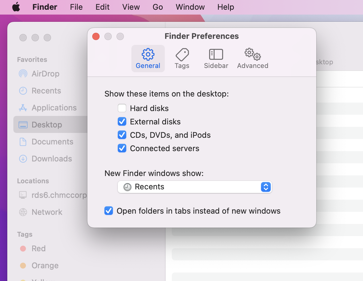363x281 pixels.
Task: Switch to the Tags tab label
Action: 182,66
